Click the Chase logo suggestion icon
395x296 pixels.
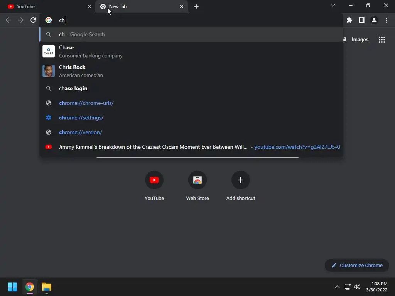(49, 51)
